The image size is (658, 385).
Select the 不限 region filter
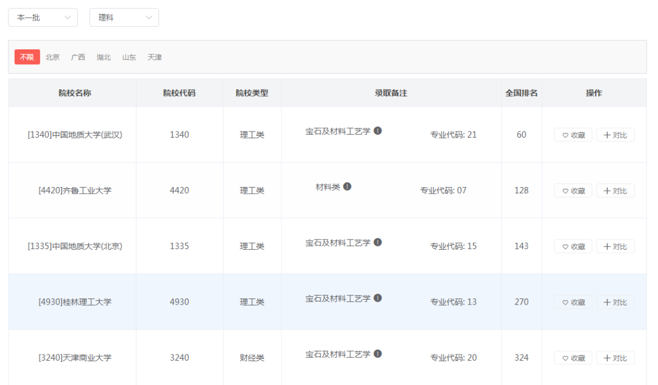(27, 57)
